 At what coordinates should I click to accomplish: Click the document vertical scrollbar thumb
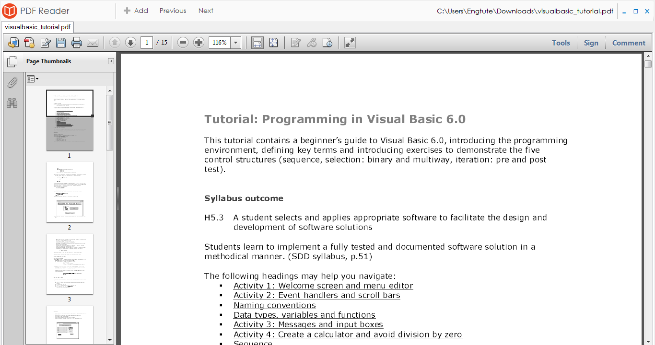point(648,64)
